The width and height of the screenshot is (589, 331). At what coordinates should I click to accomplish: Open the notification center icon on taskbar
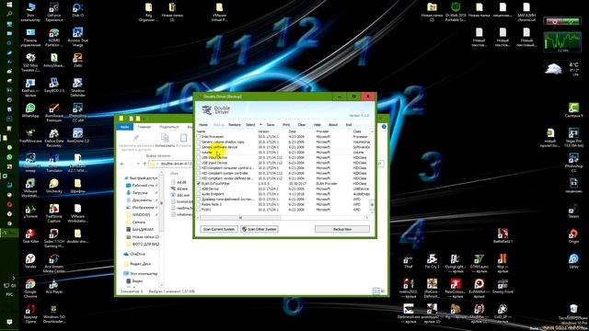coord(9,322)
